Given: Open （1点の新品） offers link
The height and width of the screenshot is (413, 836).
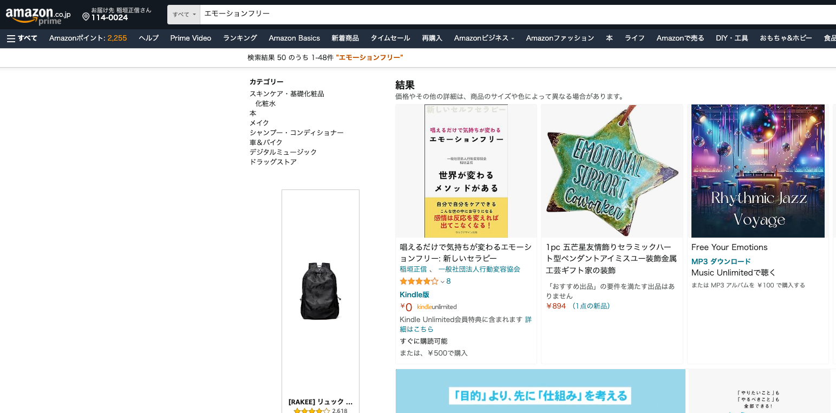Looking at the screenshot, I should point(591,306).
